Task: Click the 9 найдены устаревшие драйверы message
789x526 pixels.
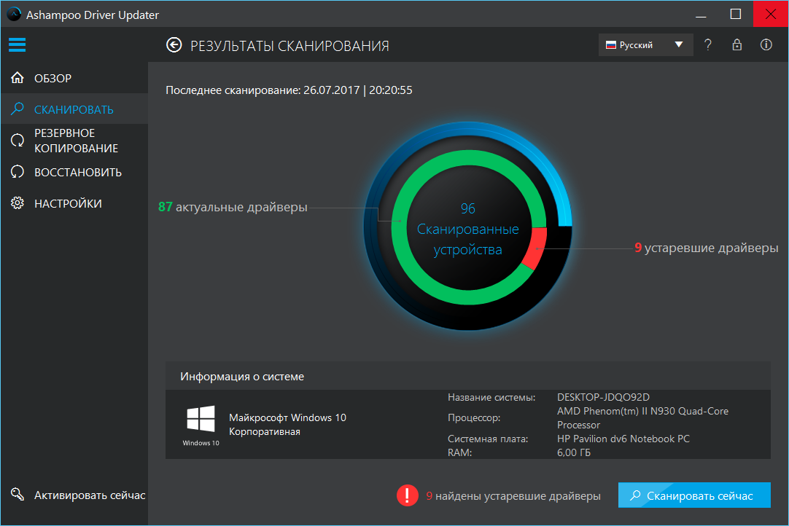Action: click(513, 496)
